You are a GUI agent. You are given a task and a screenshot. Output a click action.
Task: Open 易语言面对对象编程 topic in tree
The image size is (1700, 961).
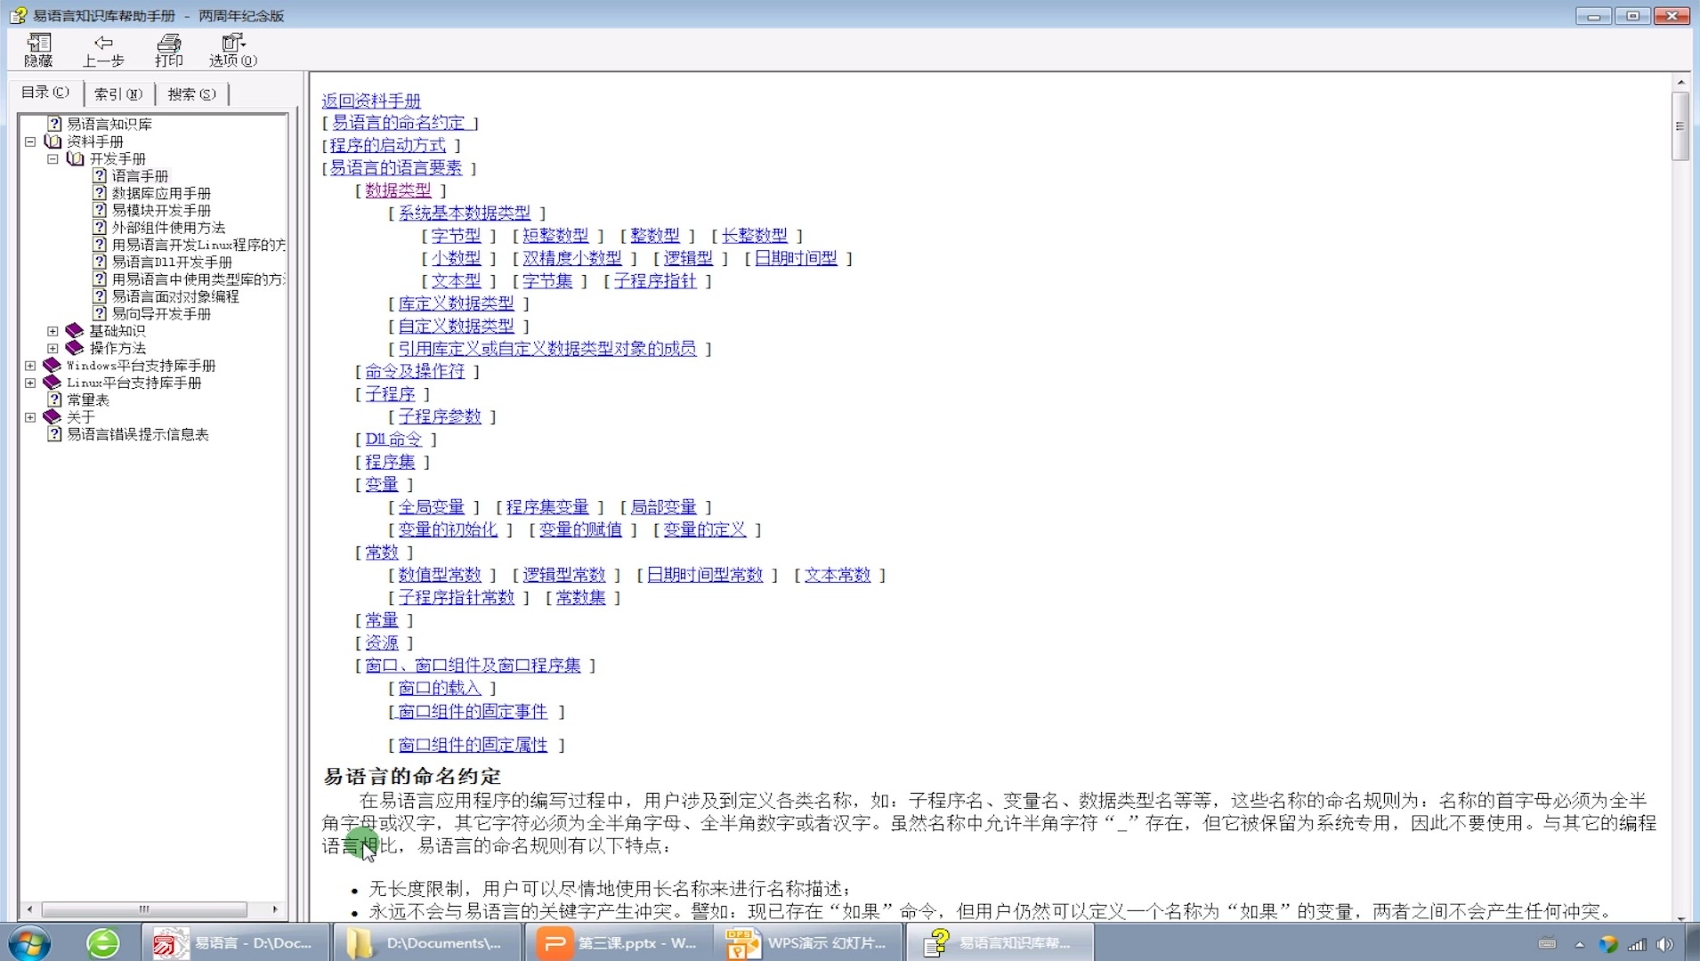[x=175, y=296]
